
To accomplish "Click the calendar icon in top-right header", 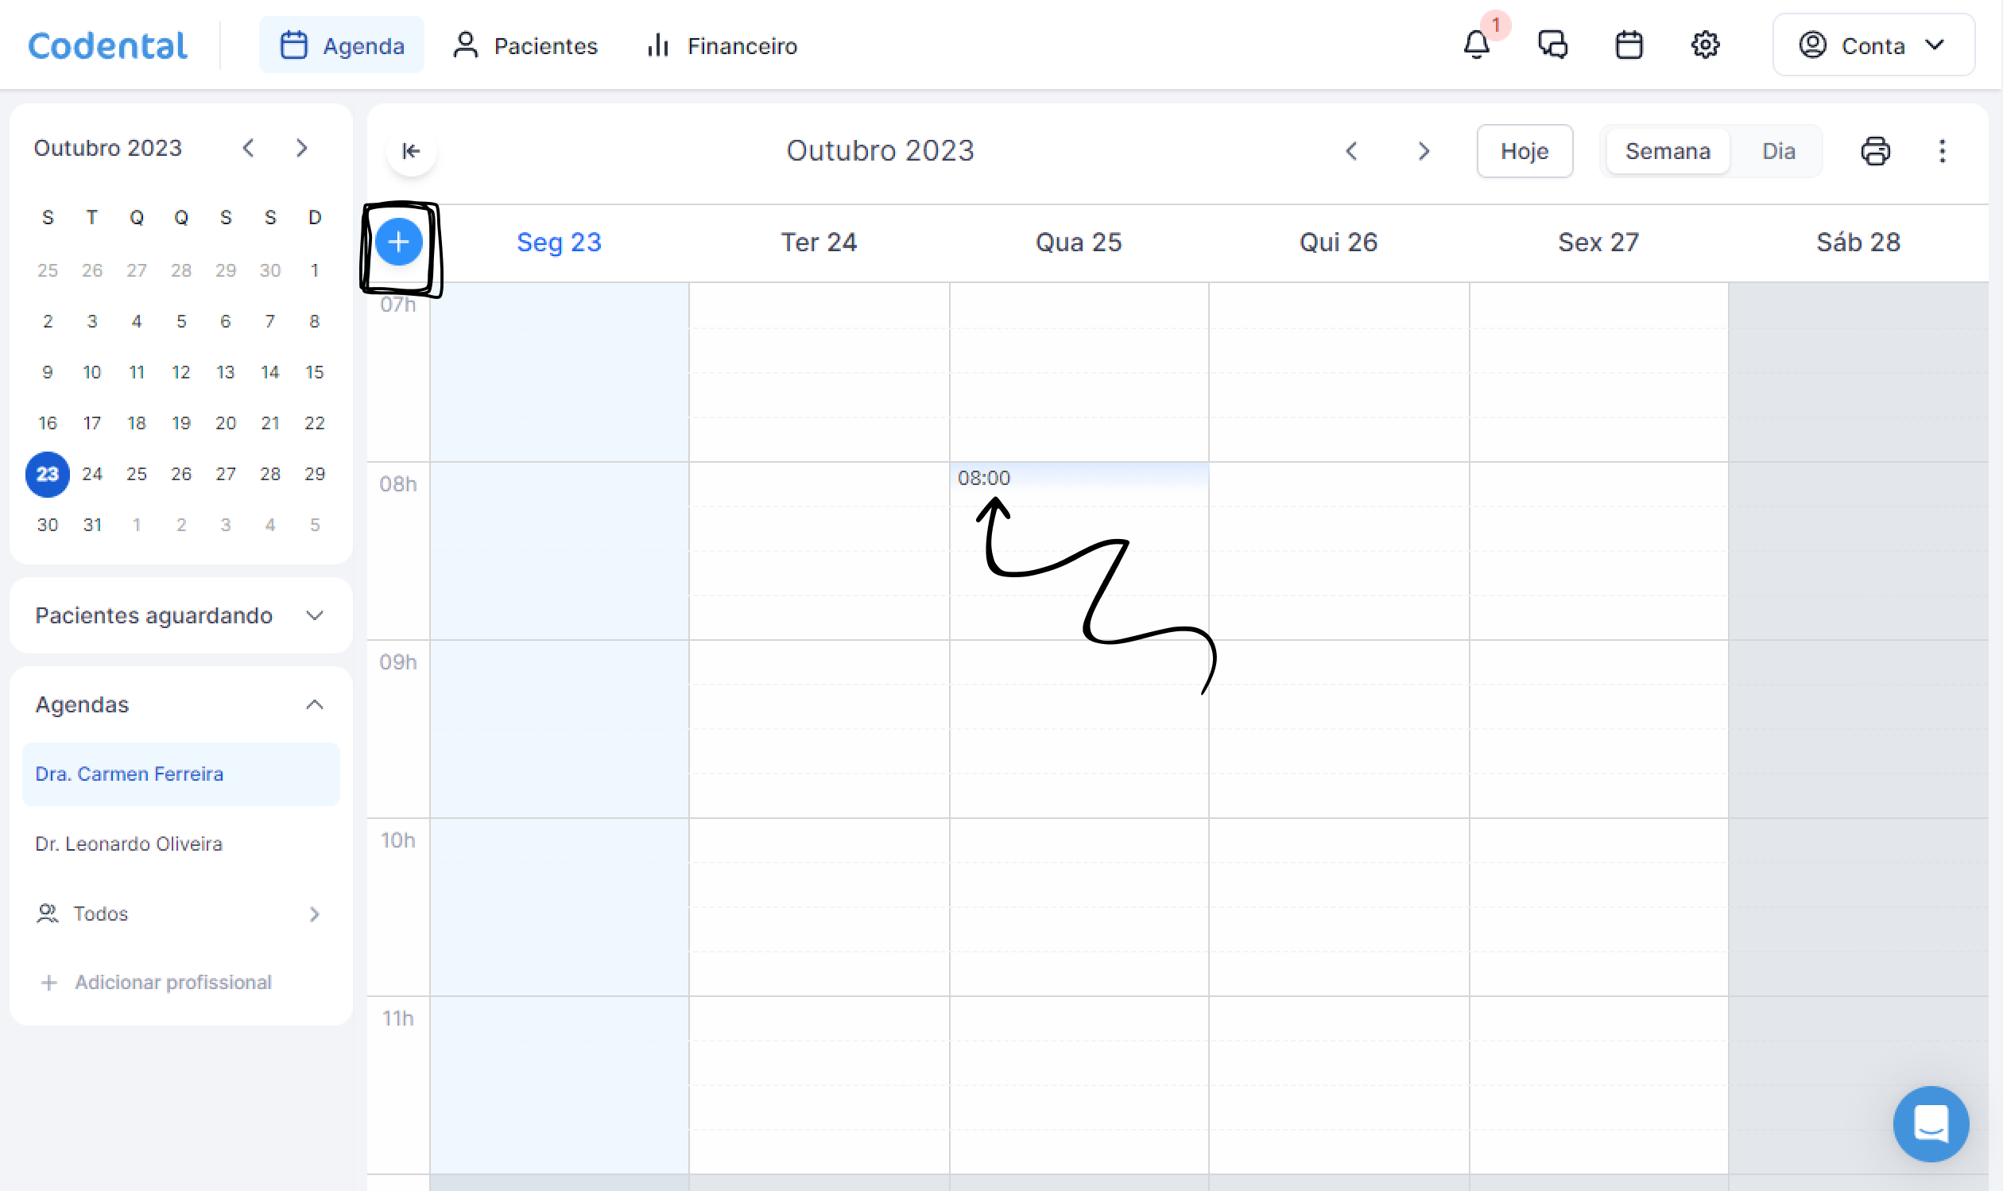I will 1629,45.
